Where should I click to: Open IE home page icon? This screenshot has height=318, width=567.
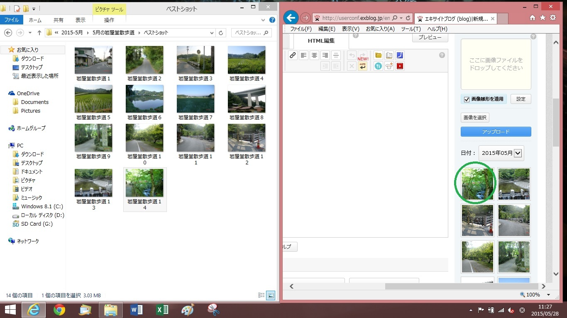[x=533, y=18]
